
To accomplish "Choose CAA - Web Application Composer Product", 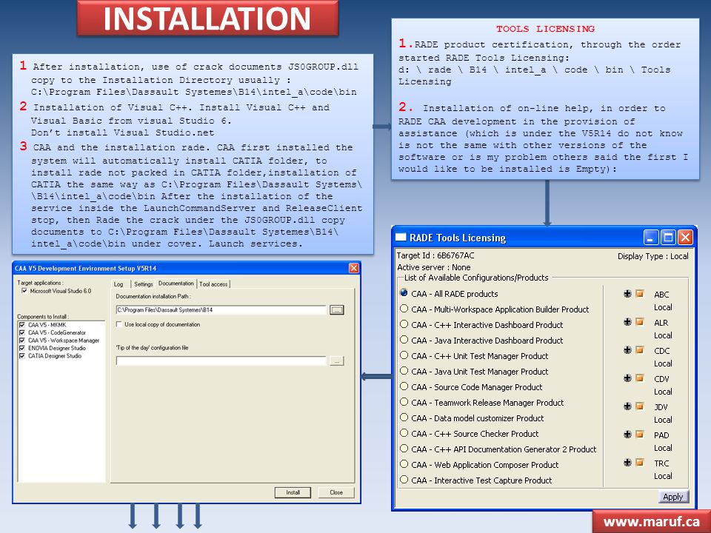I will (404, 464).
